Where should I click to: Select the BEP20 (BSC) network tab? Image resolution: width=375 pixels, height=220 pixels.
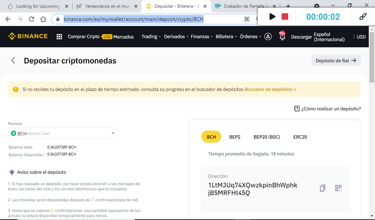[267, 137]
